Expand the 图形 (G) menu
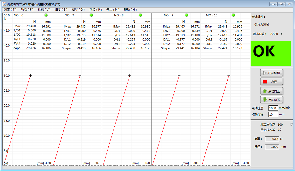 click(x=78, y=10)
